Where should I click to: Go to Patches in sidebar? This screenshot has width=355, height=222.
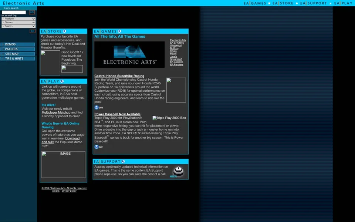point(18,49)
